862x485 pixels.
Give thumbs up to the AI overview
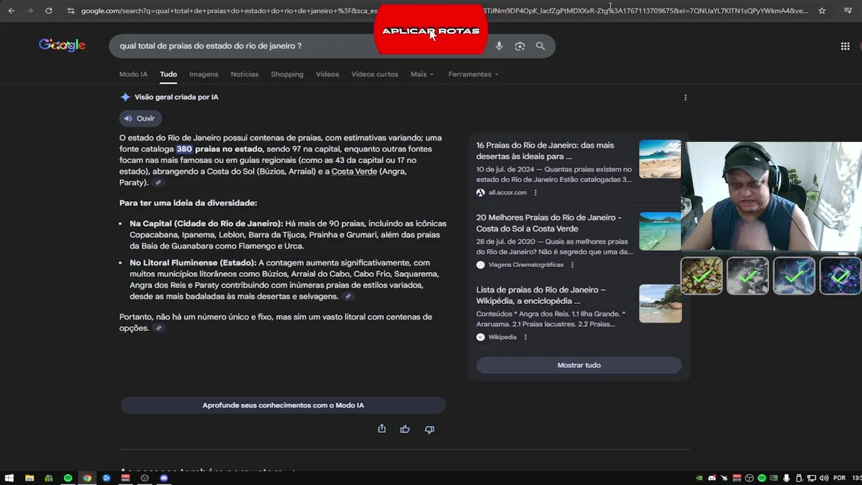click(x=405, y=429)
